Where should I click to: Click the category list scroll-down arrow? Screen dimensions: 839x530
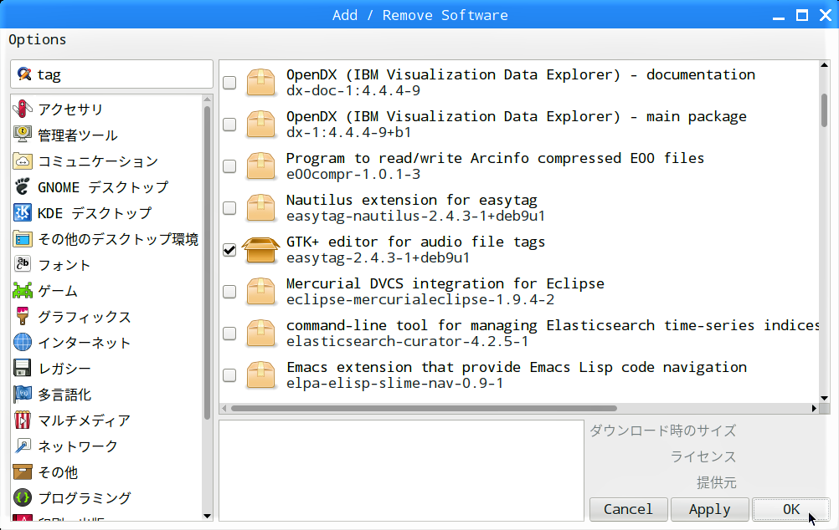pos(207,516)
